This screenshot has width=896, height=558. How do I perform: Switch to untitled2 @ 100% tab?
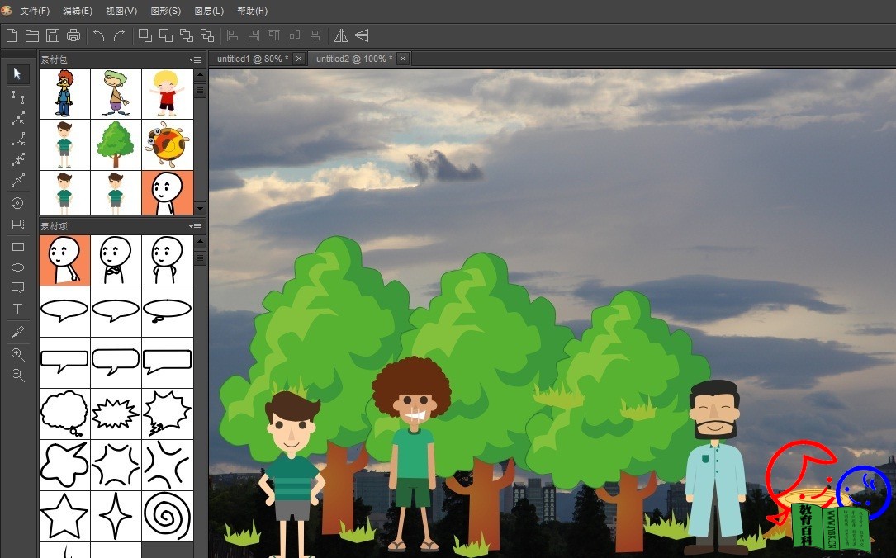[354, 59]
